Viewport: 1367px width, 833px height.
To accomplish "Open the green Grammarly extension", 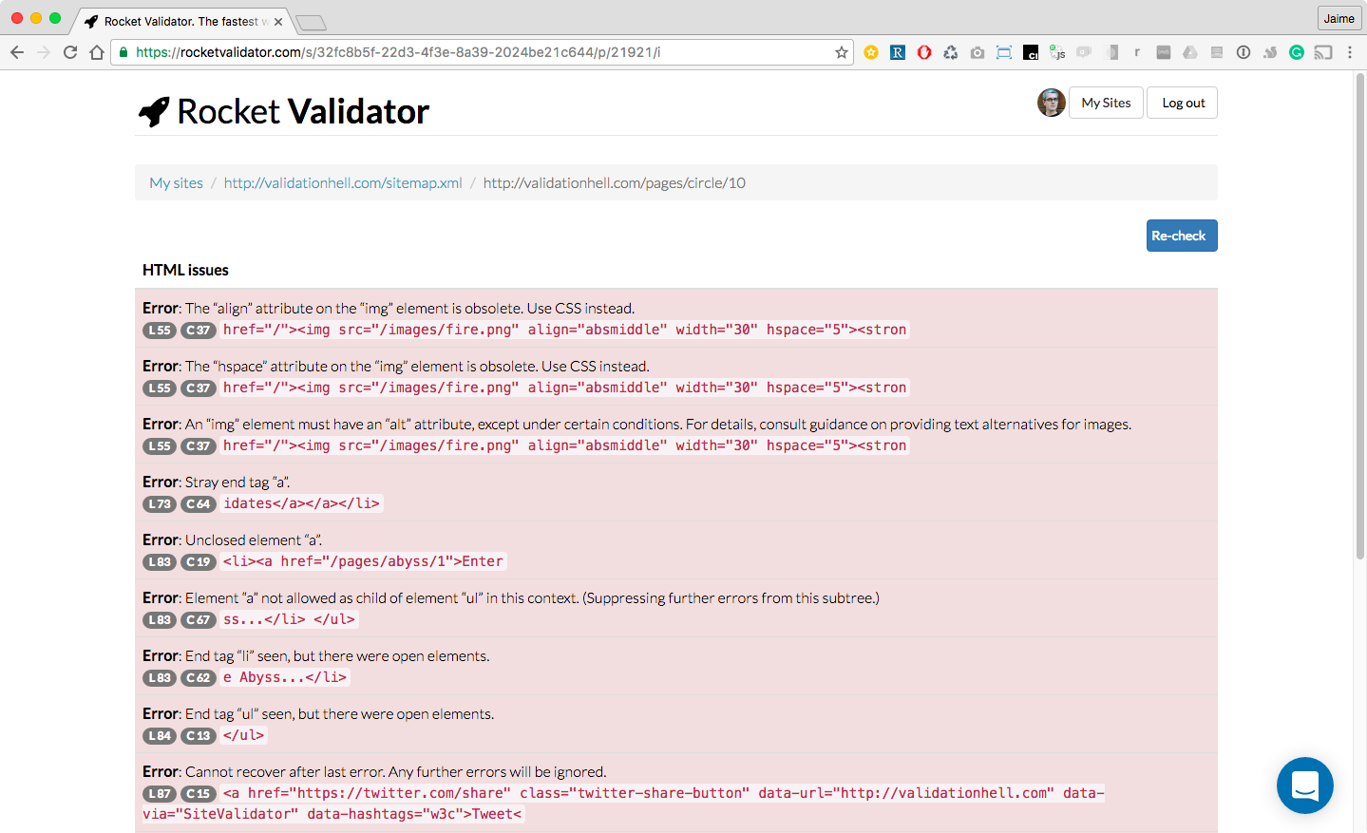I will (1297, 52).
